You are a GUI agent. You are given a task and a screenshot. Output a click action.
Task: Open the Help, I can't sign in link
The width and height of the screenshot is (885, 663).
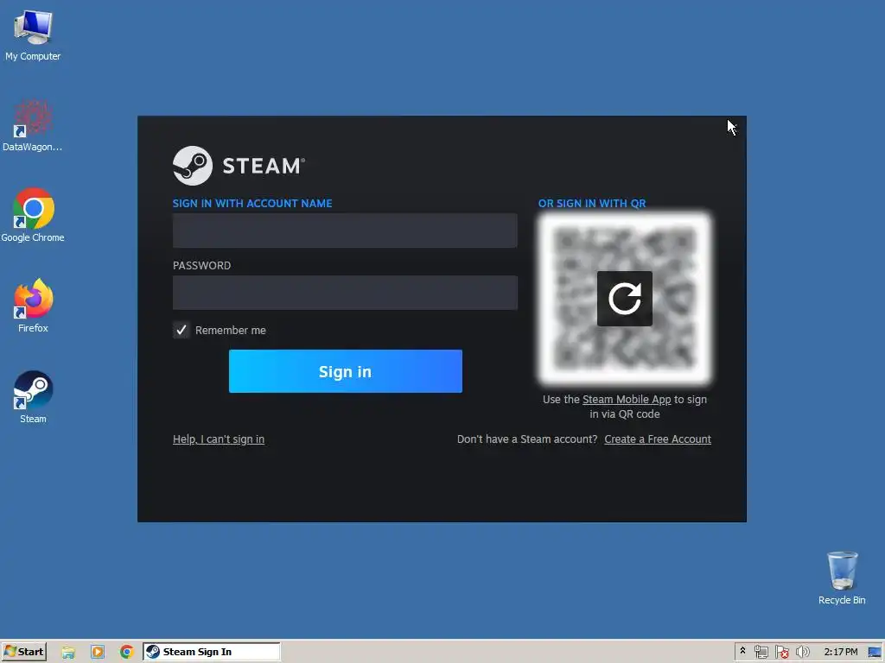click(219, 439)
